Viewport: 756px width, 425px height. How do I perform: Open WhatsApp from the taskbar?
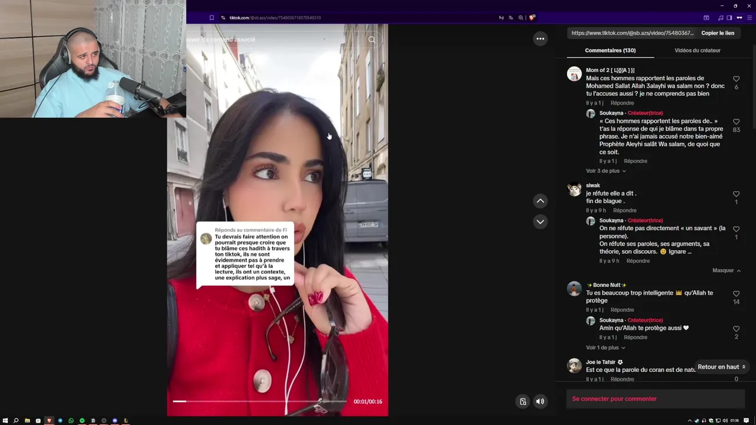71,421
